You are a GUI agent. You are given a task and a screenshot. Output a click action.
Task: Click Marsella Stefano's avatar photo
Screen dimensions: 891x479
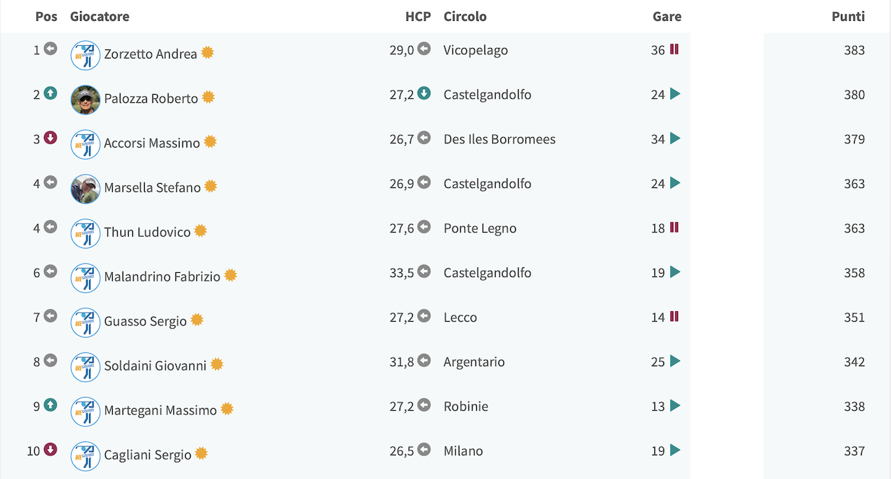tap(86, 189)
